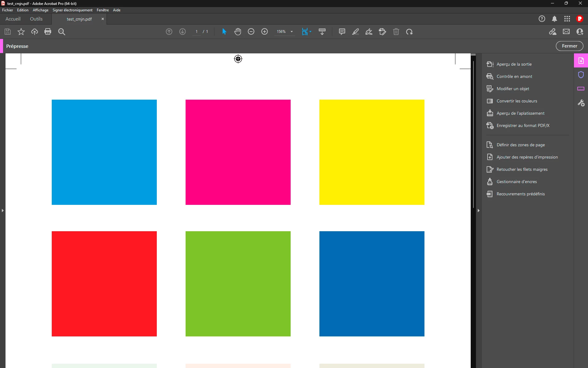Click the send by email envelope icon

pos(566,32)
